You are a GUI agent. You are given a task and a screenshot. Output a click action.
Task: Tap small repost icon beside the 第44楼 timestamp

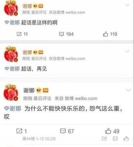pyautogui.click(x=104, y=139)
